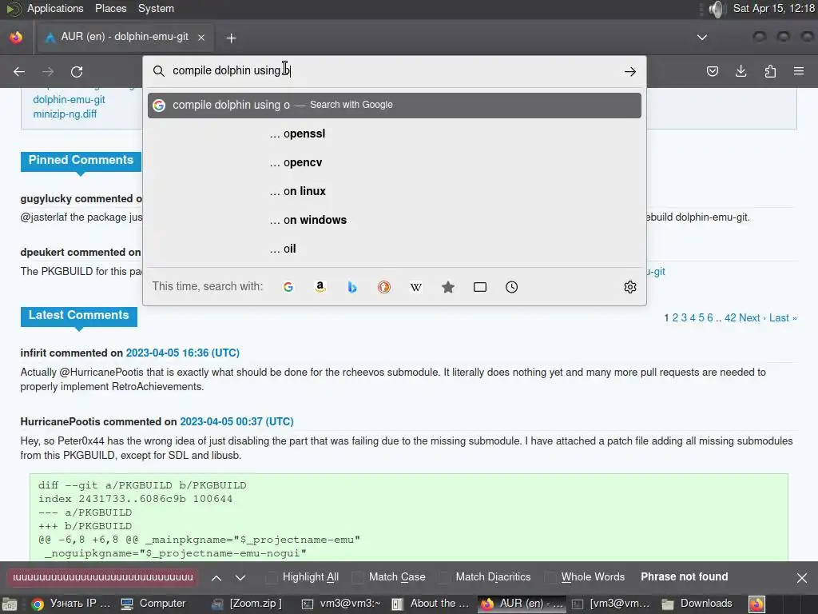Open search settings gear icon

[x=630, y=287]
